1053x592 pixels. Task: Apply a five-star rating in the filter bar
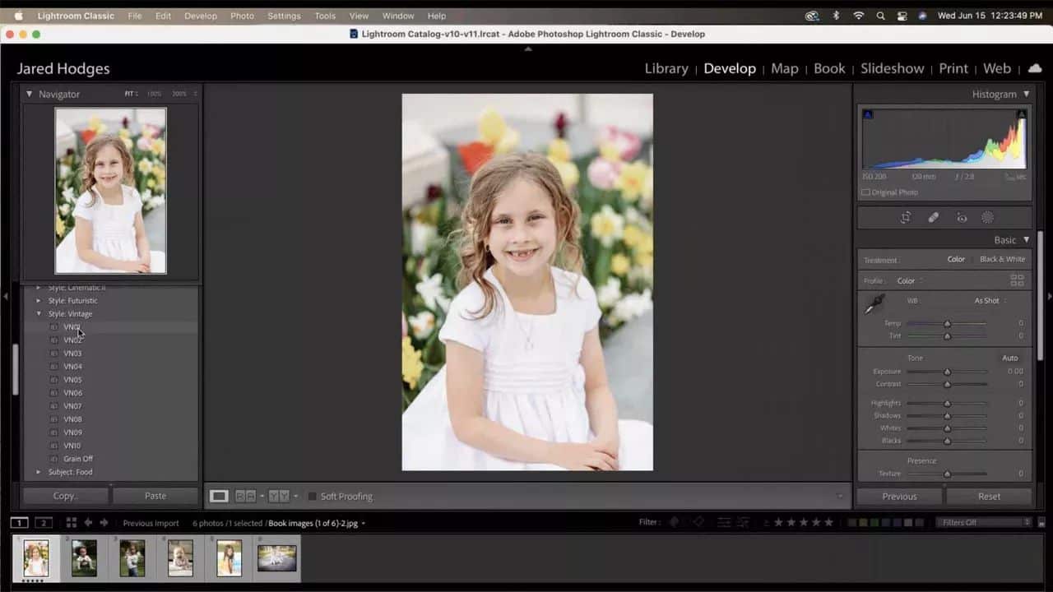click(x=828, y=523)
